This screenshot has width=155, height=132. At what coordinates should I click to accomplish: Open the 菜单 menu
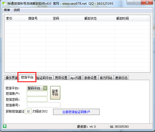[7, 10]
